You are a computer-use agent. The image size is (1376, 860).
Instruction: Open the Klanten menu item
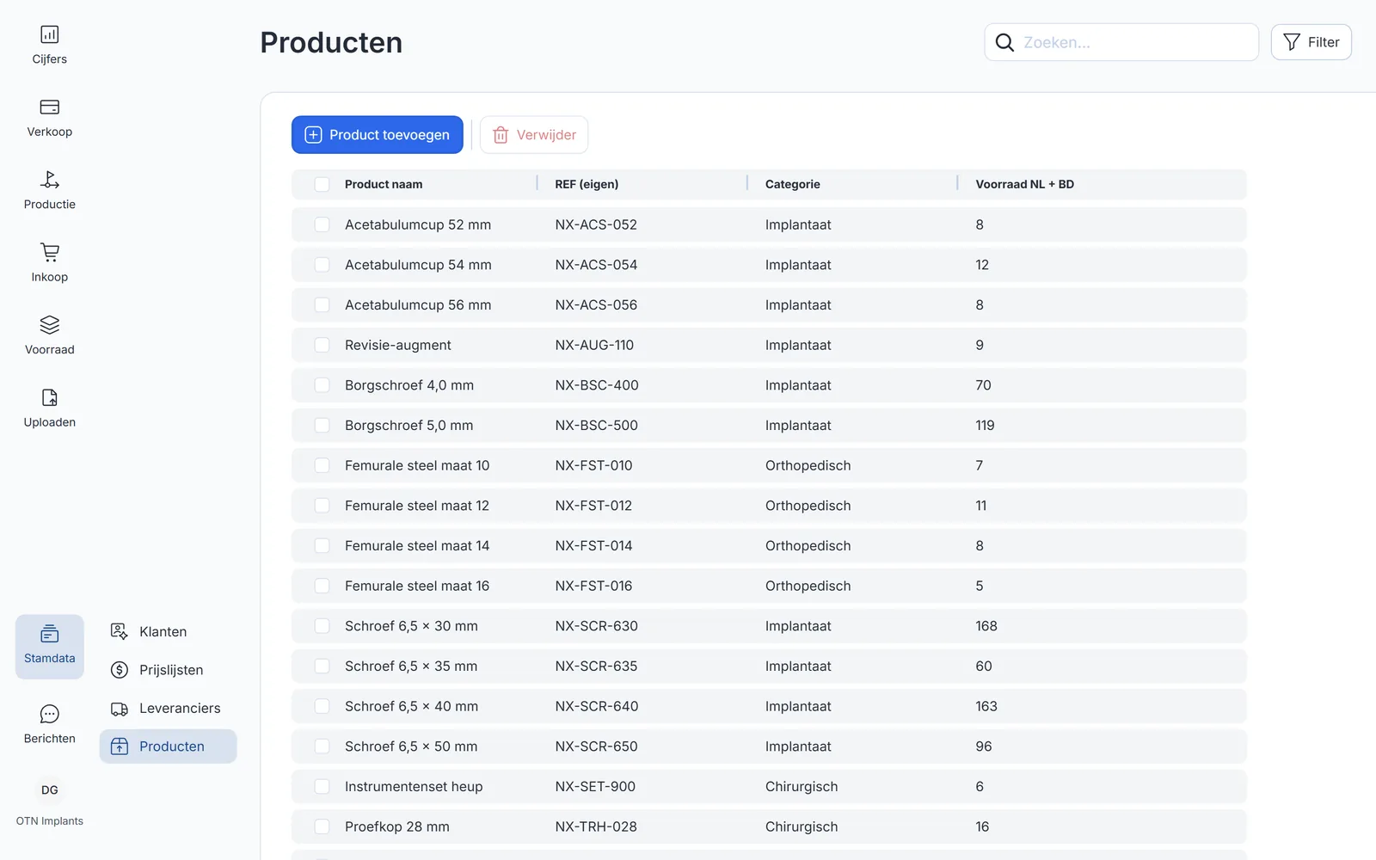(168, 631)
